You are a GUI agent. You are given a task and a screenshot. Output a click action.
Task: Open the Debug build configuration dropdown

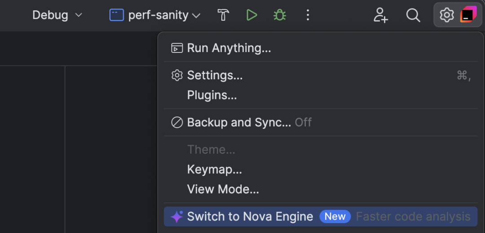pos(57,15)
